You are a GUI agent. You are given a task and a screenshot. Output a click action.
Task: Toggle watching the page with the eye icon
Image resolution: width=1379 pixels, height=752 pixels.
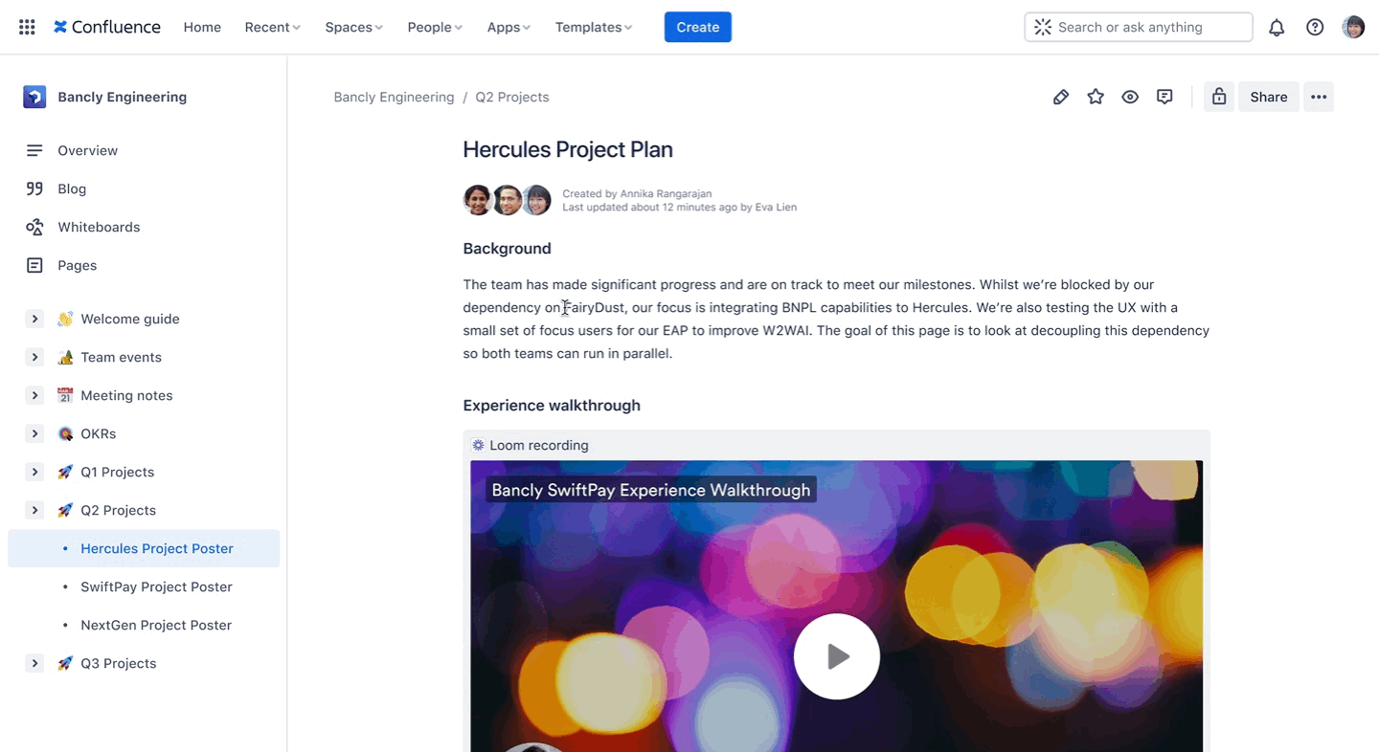pyautogui.click(x=1130, y=97)
